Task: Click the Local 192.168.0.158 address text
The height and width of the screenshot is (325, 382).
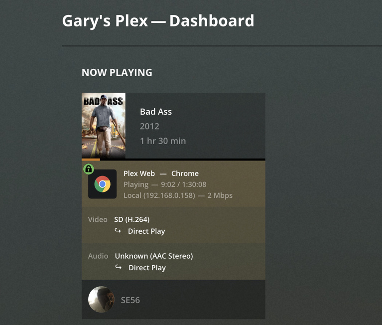Action: (159, 195)
